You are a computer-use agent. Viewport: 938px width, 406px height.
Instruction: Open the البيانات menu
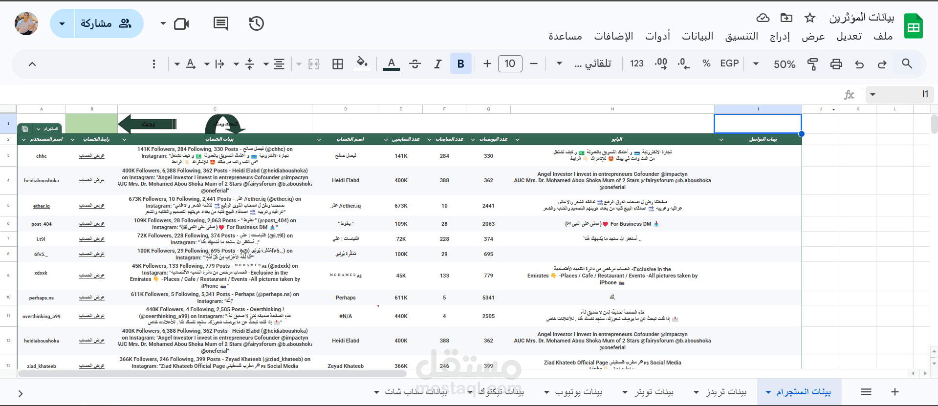point(698,36)
